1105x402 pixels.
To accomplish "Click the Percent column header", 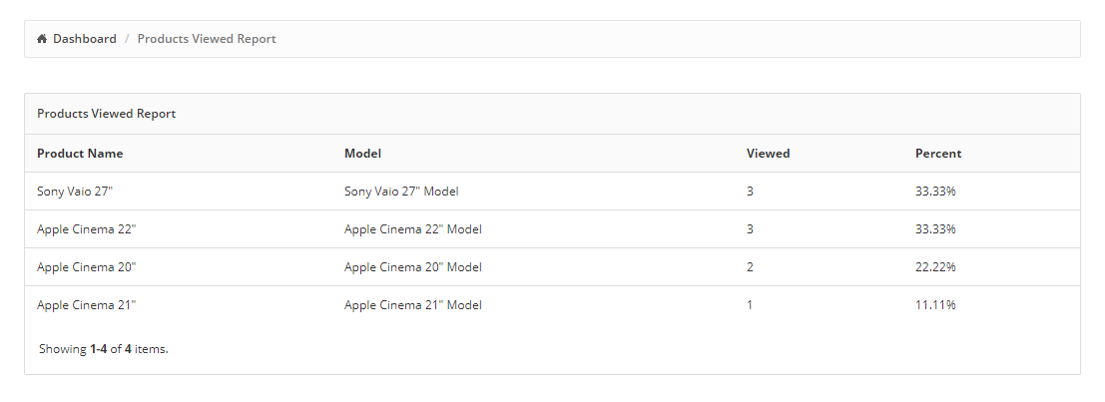I will [938, 154].
